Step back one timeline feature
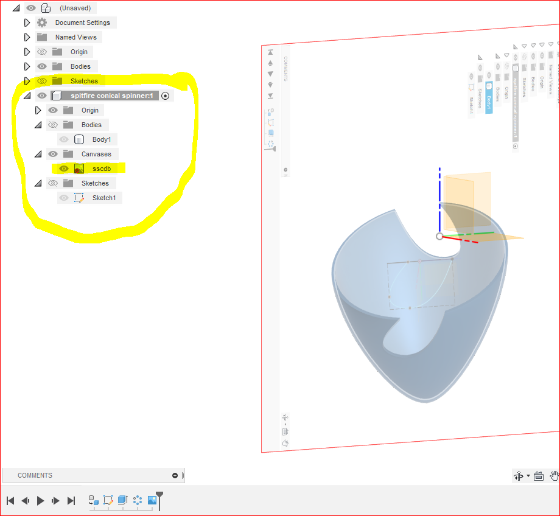 pyautogui.click(x=26, y=501)
